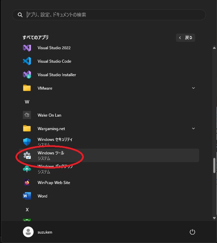Click the scrollbar up arrow
217x243 pixels.
[214, 48]
